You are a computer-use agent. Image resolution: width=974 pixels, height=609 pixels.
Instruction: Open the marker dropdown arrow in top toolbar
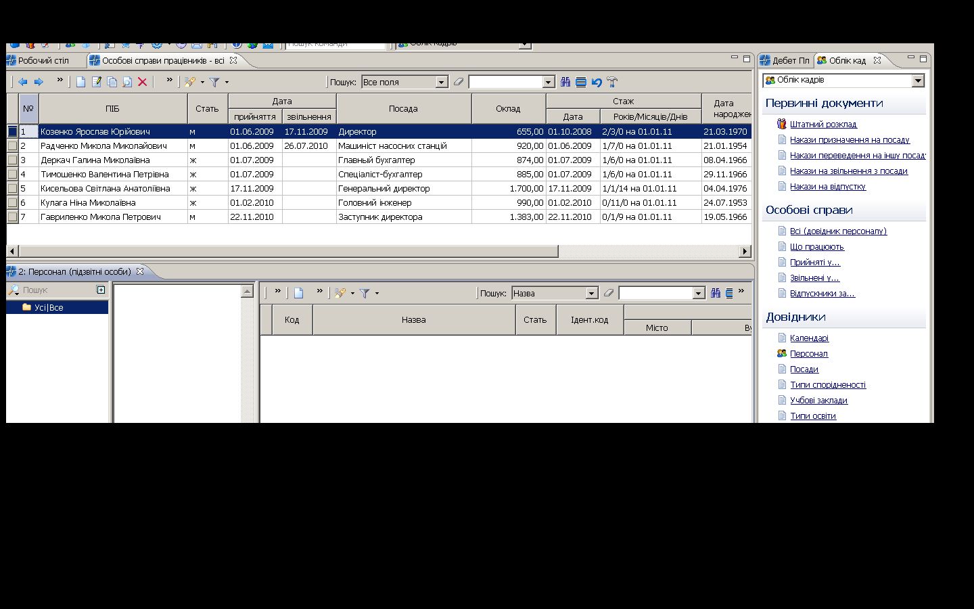point(202,83)
